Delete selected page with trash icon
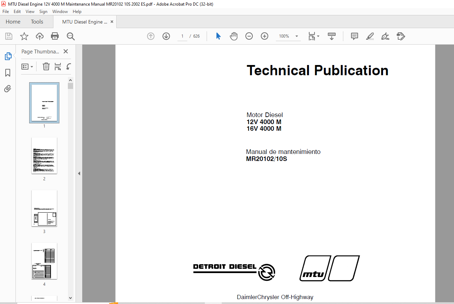This screenshot has width=454, height=304. coord(46,66)
